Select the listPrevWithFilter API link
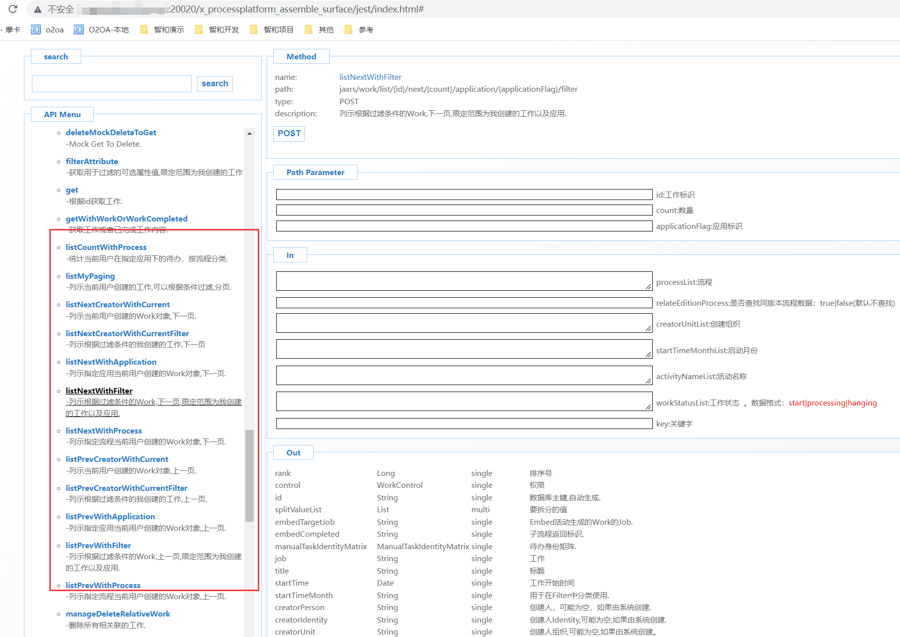Image resolution: width=900 pixels, height=637 pixels. [x=98, y=546]
